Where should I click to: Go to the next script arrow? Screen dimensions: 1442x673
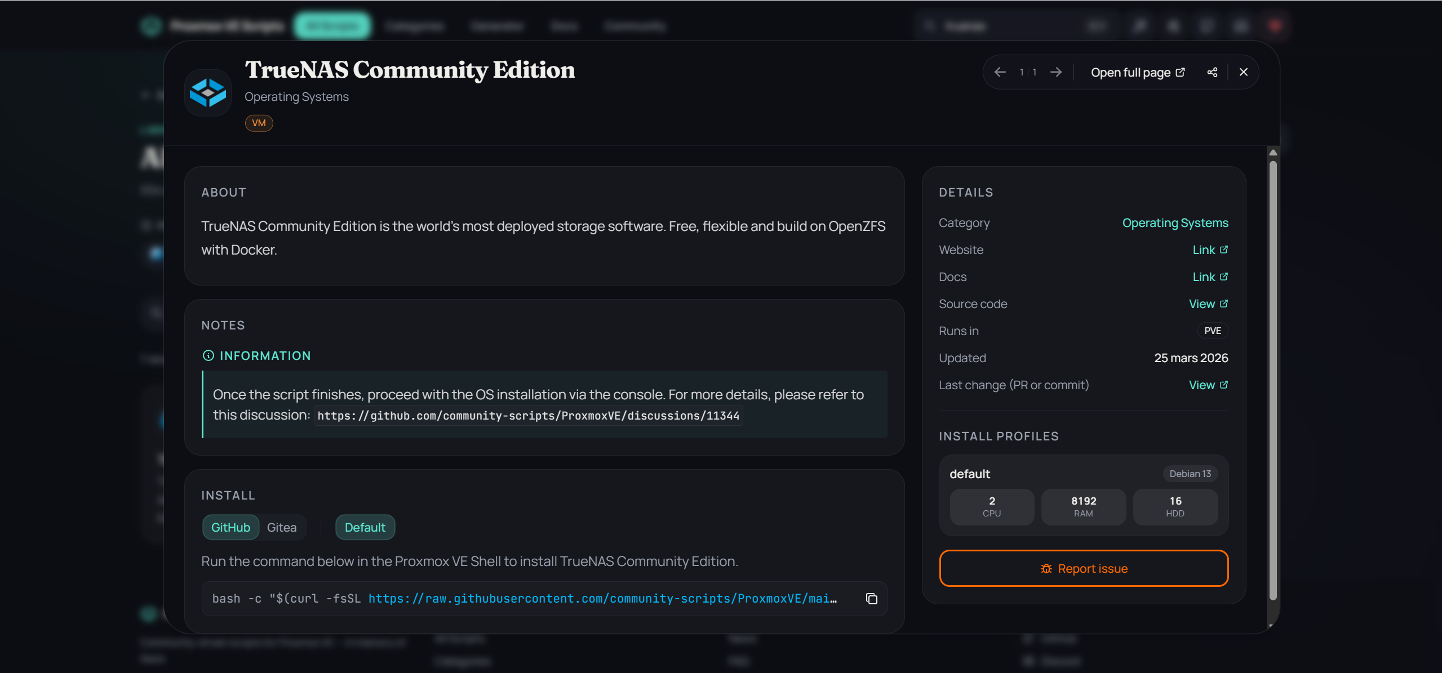point(1056,72)
